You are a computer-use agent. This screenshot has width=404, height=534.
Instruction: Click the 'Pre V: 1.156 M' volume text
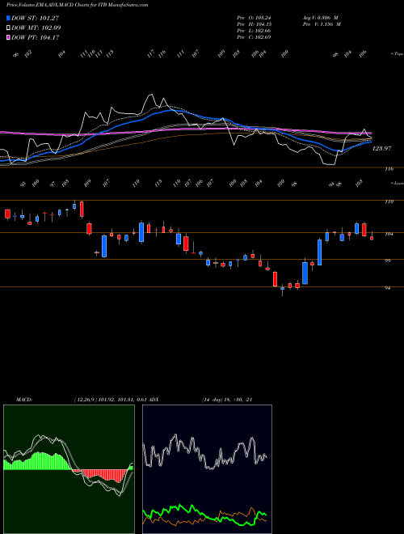pos(322,24)
